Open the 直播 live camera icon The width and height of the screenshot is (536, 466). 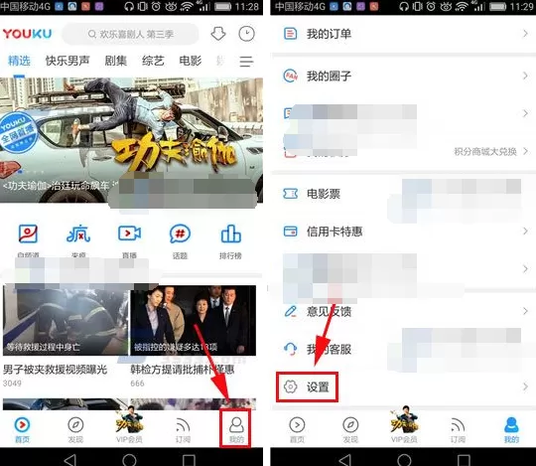(129, 233)
